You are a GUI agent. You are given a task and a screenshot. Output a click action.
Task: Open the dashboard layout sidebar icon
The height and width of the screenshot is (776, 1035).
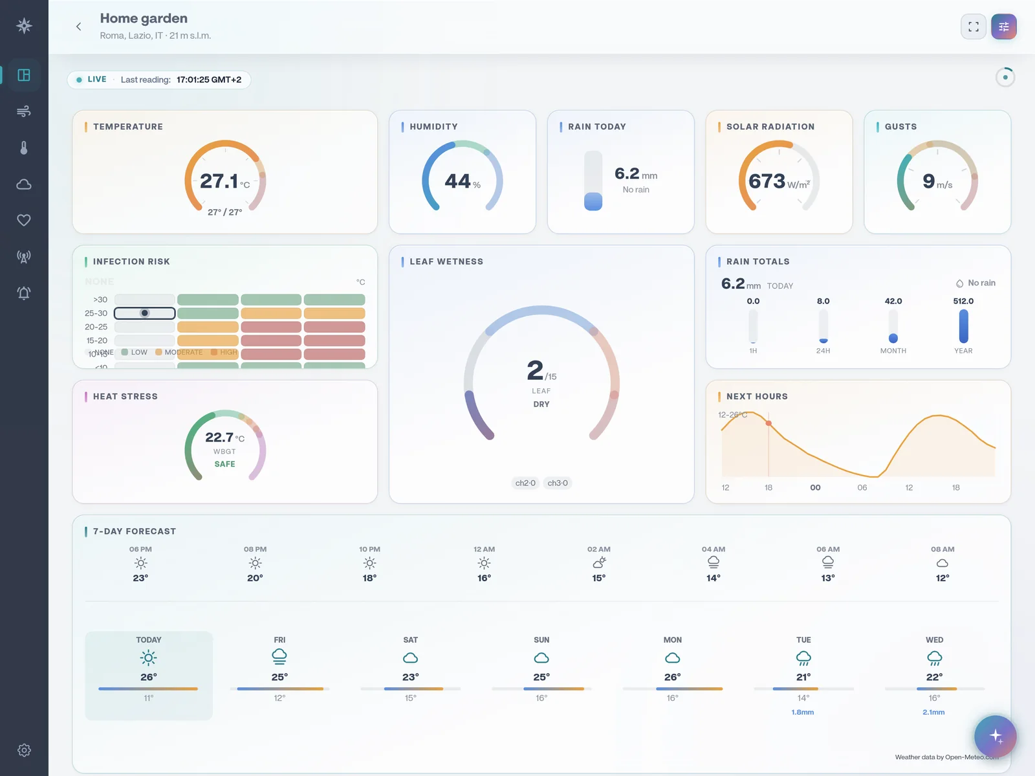click(24, 75)
